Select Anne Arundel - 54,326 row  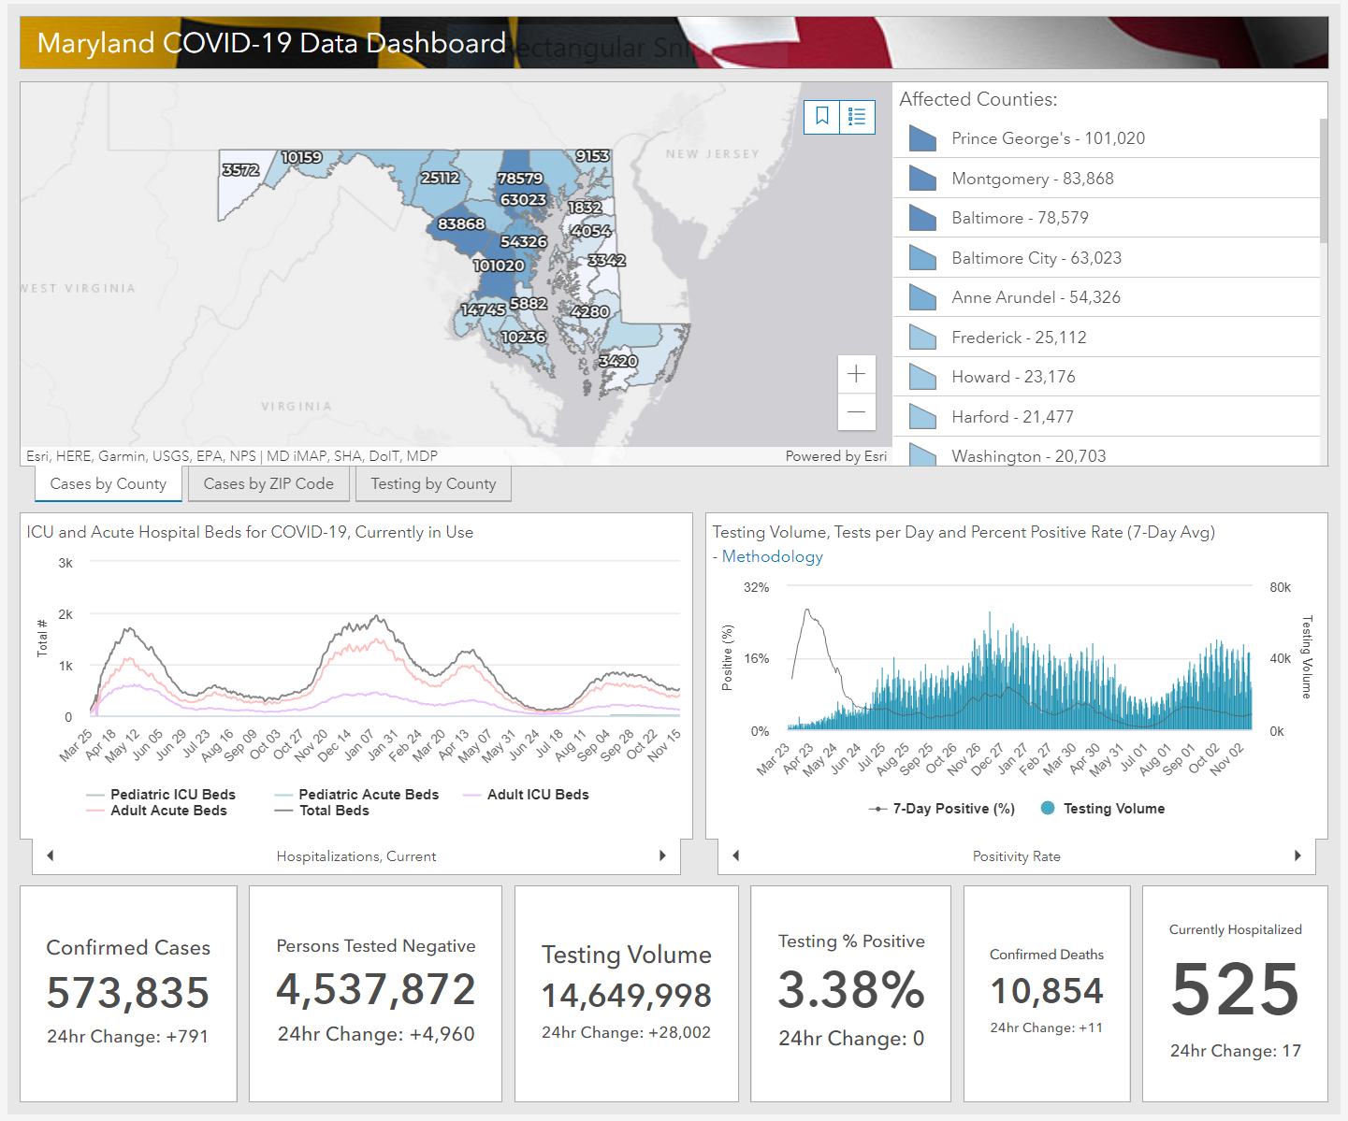tap(1107, 297)
